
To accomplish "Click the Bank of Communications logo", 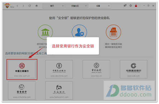I will tap(59, 87).
